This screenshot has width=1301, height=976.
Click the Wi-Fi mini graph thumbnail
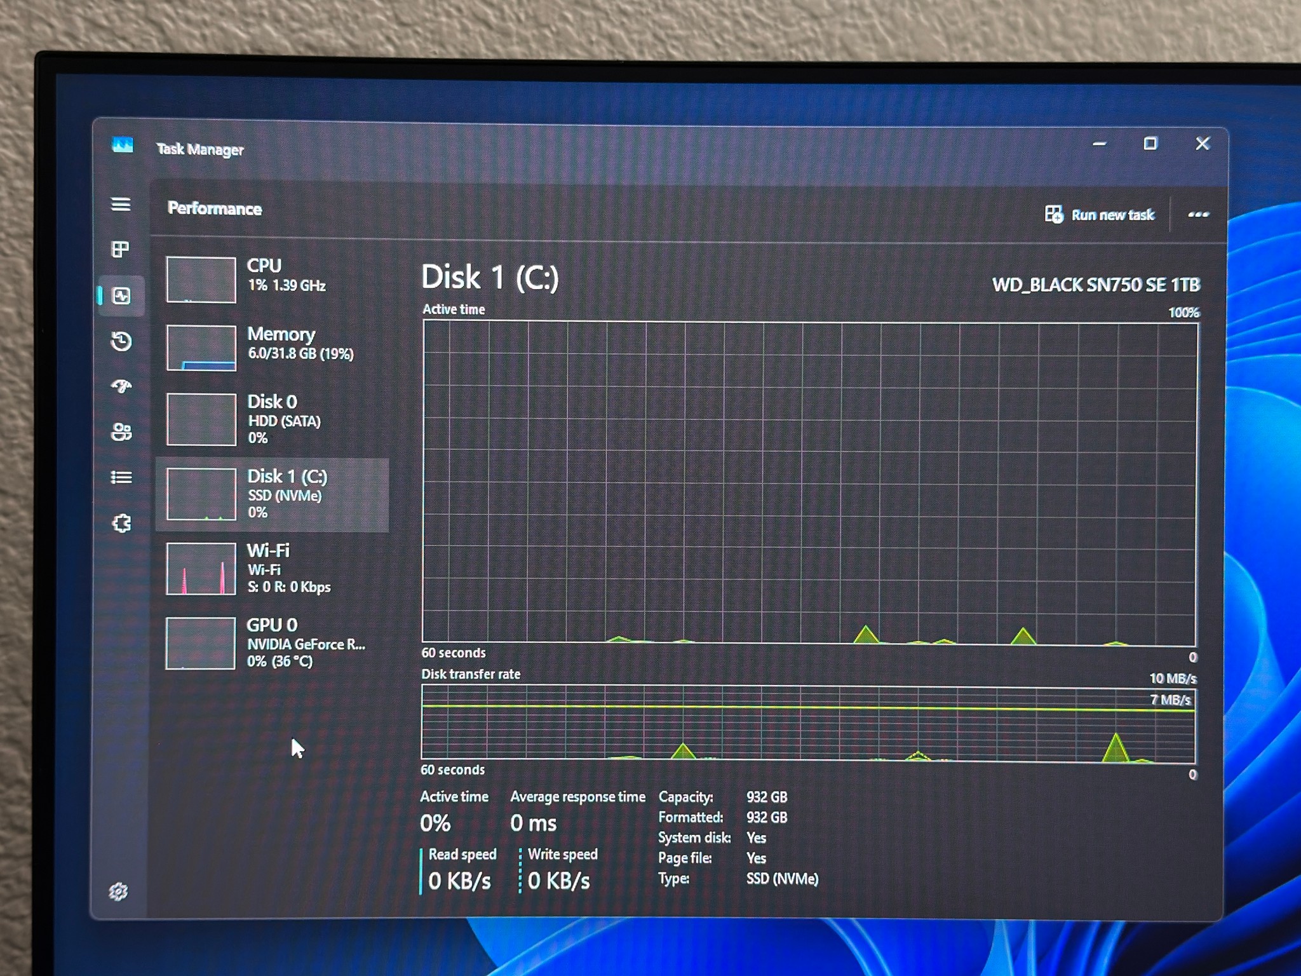click(x=201, y=569)
